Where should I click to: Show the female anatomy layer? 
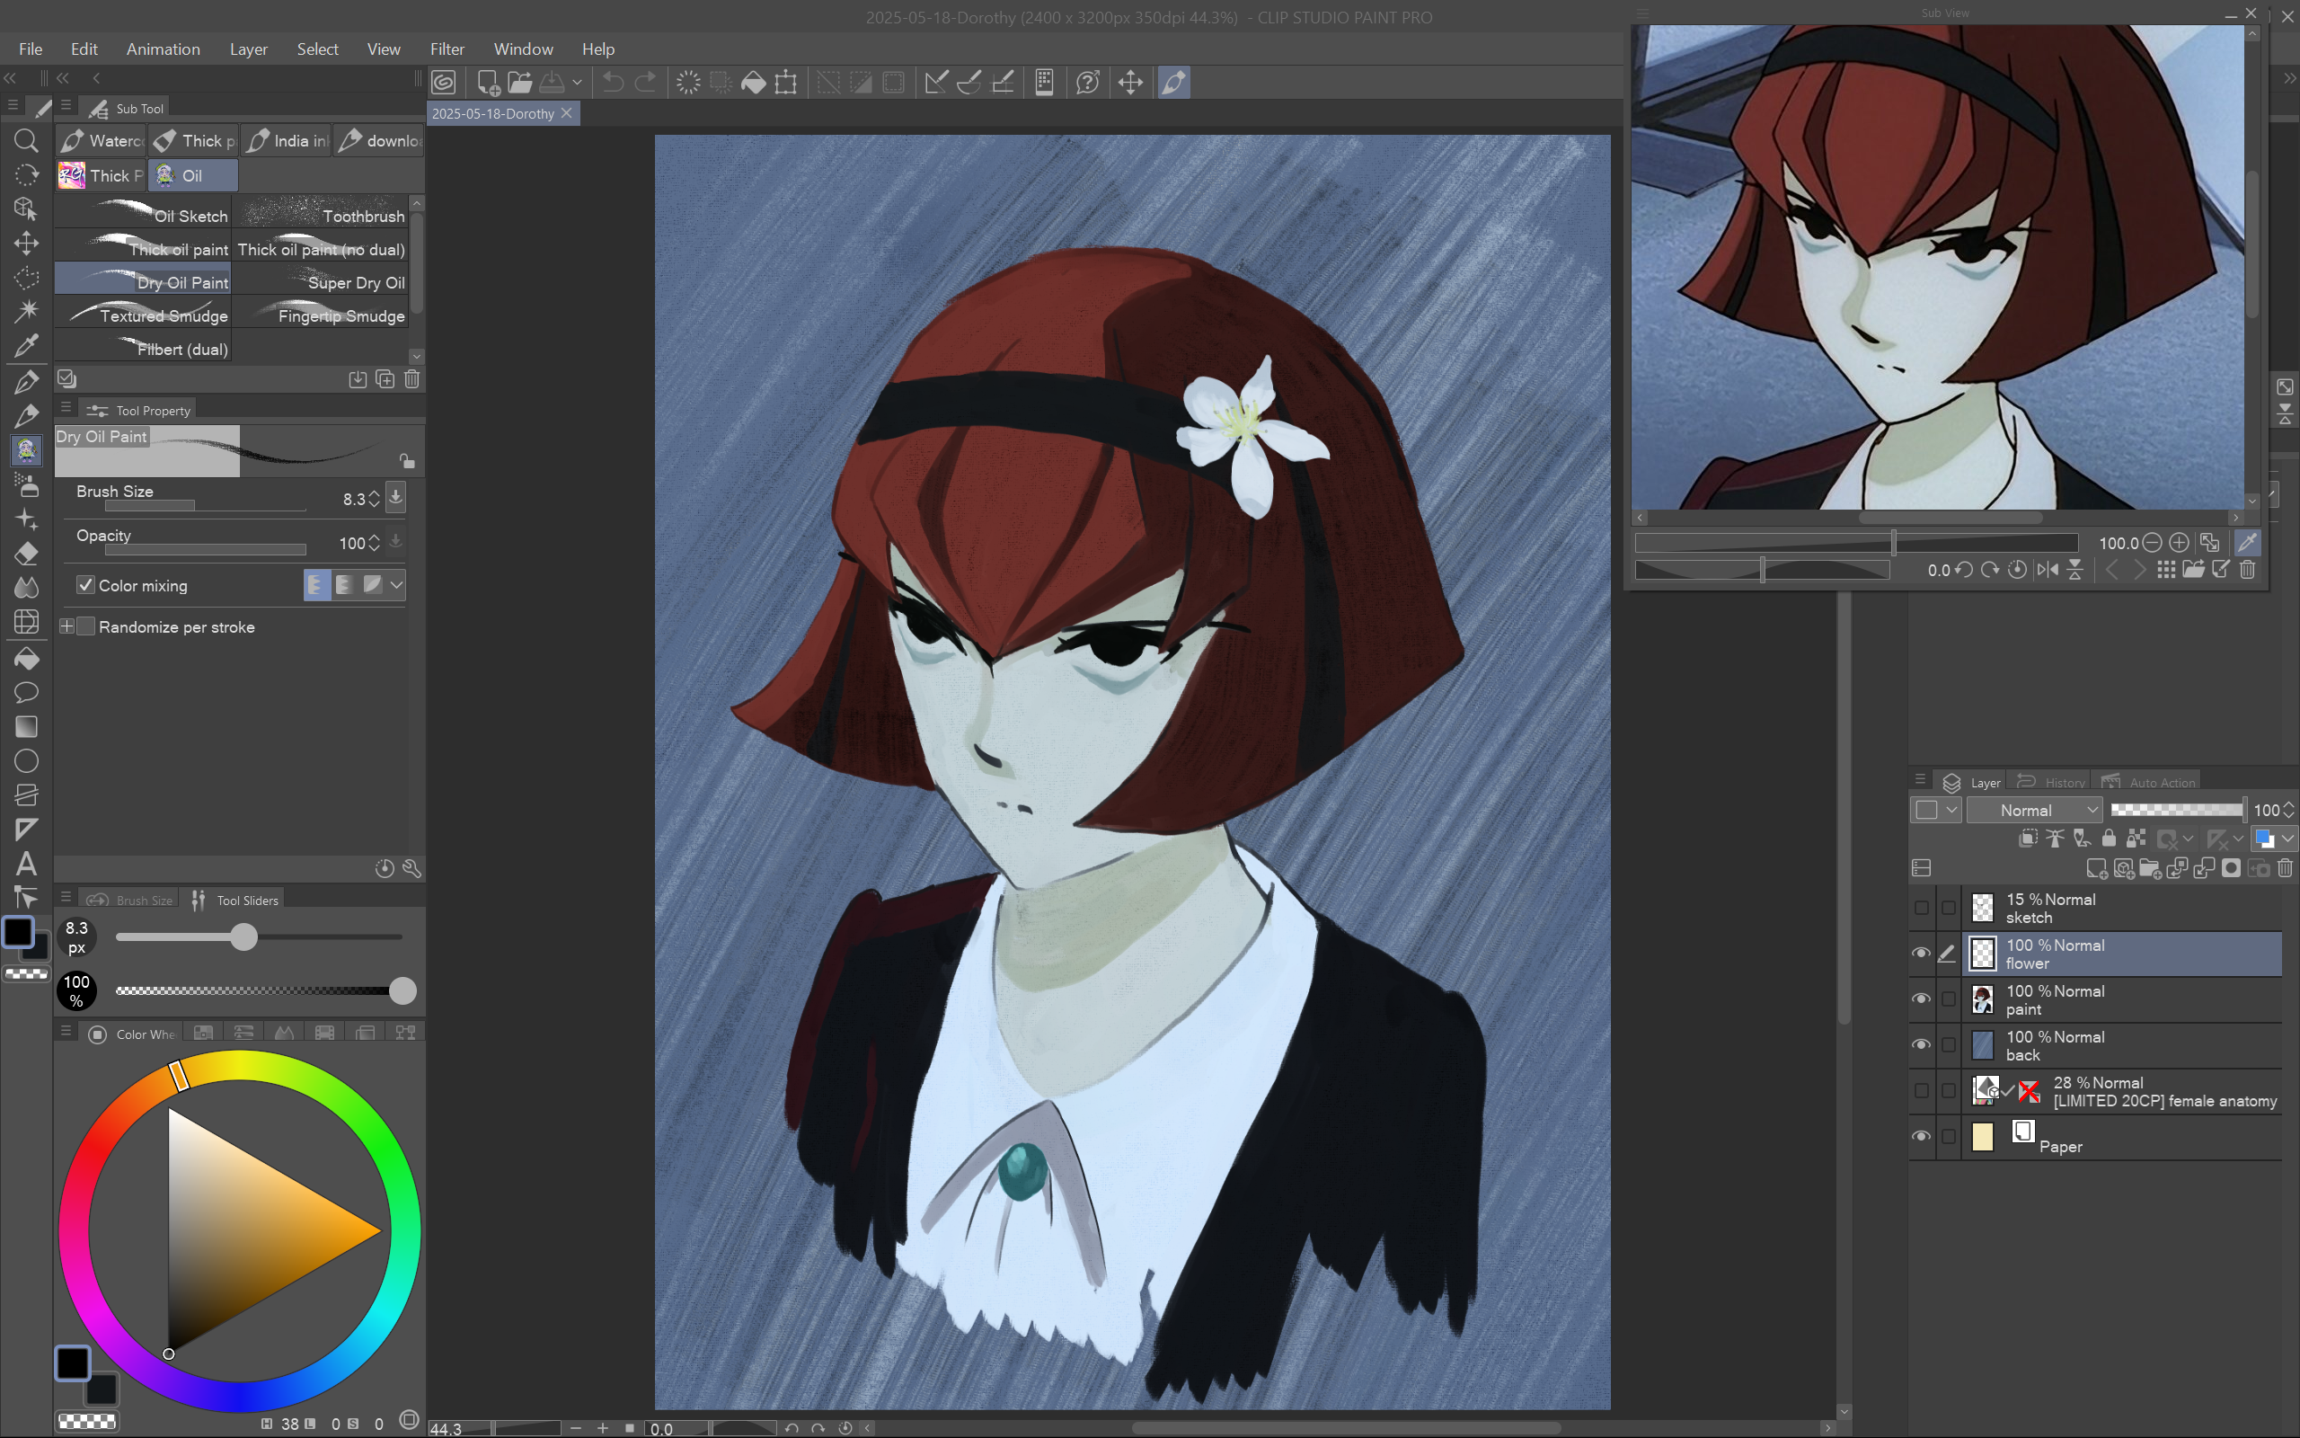(1921, 1090)
